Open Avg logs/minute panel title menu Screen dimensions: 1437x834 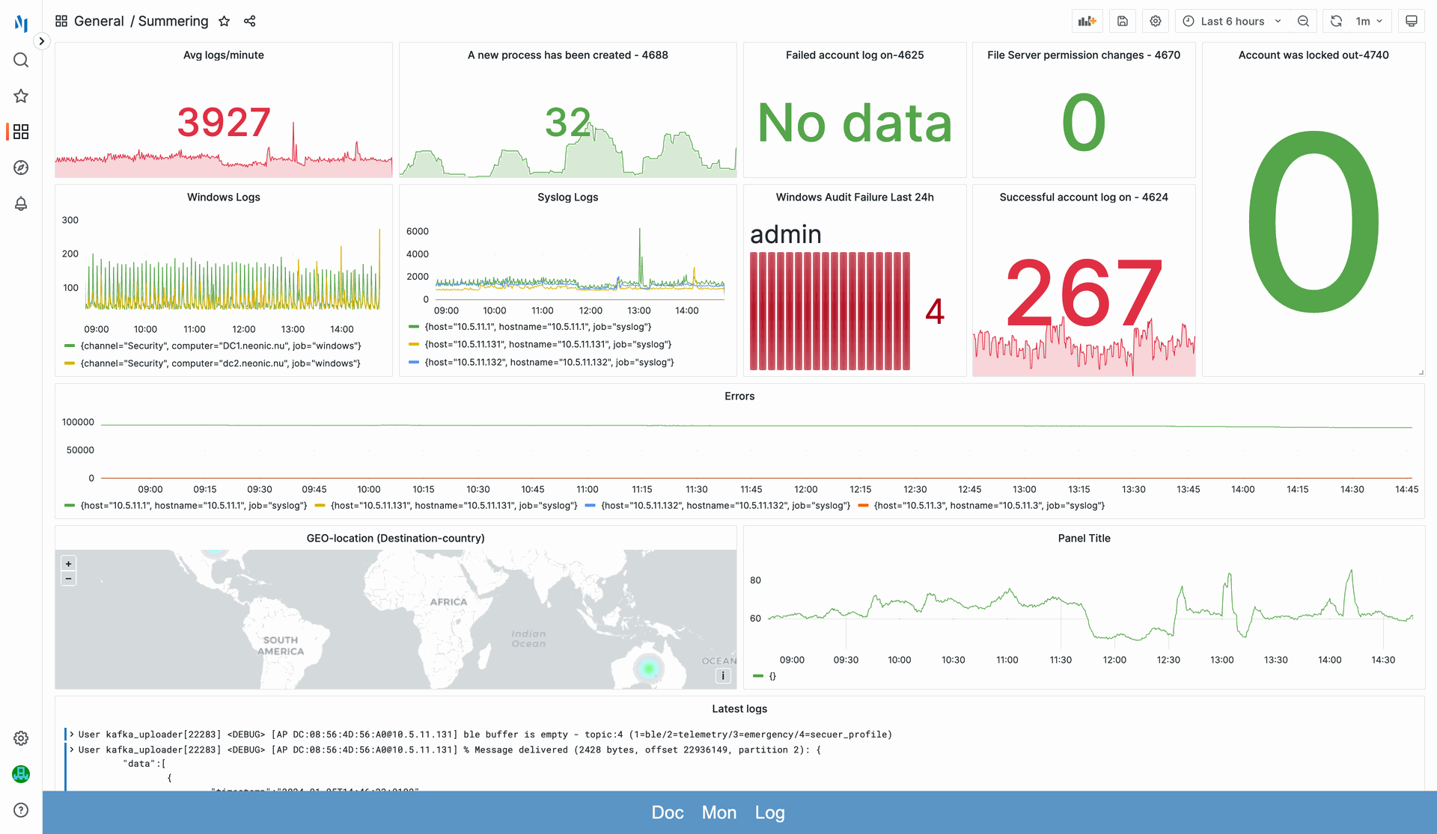point(224,55)
